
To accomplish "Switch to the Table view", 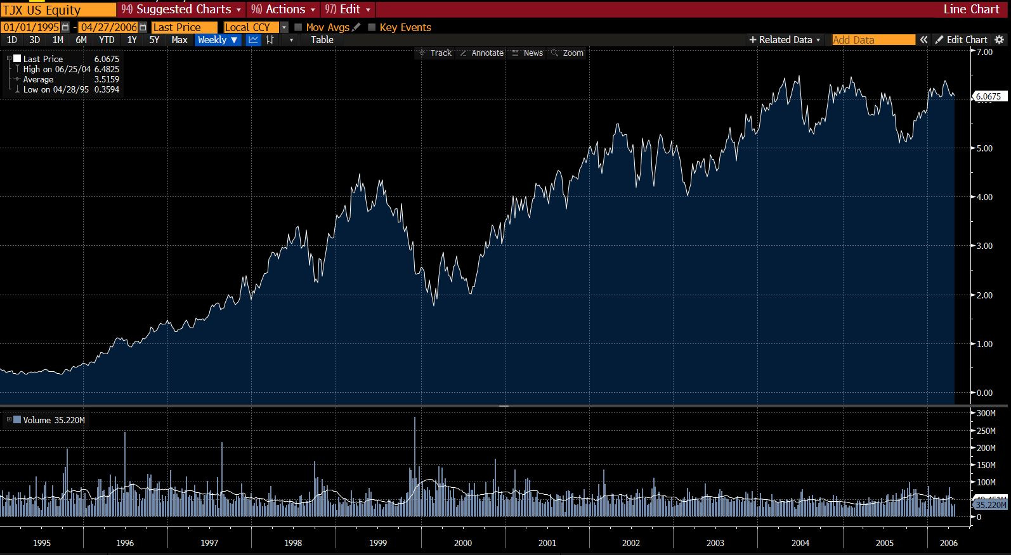I will click(x=322, y=40).
